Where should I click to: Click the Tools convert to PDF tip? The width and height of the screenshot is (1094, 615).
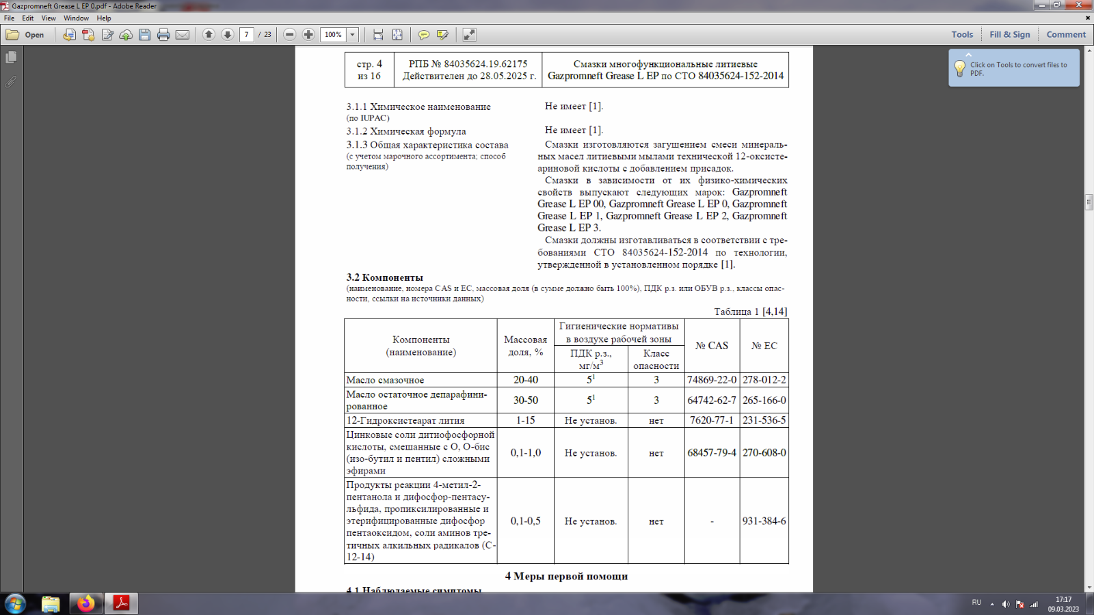[1014, 68]
